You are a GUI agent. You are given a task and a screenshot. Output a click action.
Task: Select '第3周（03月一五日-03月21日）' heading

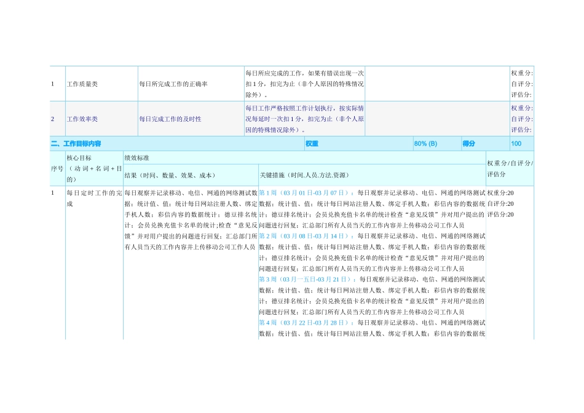[x=307, y=279]
